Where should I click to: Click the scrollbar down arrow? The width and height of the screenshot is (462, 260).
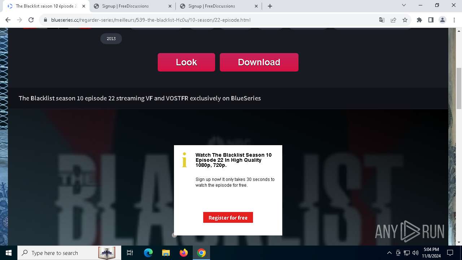459,242
